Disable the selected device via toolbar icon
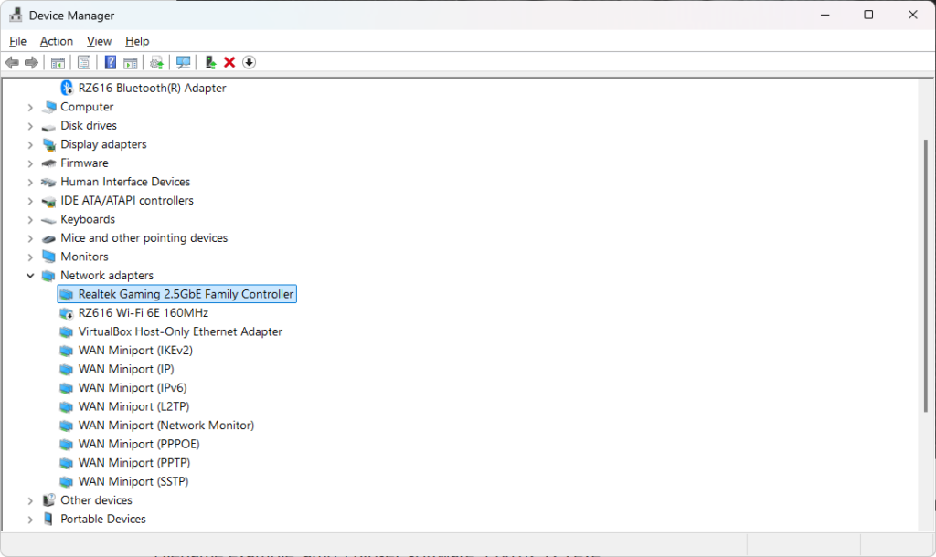 [249, 62]
